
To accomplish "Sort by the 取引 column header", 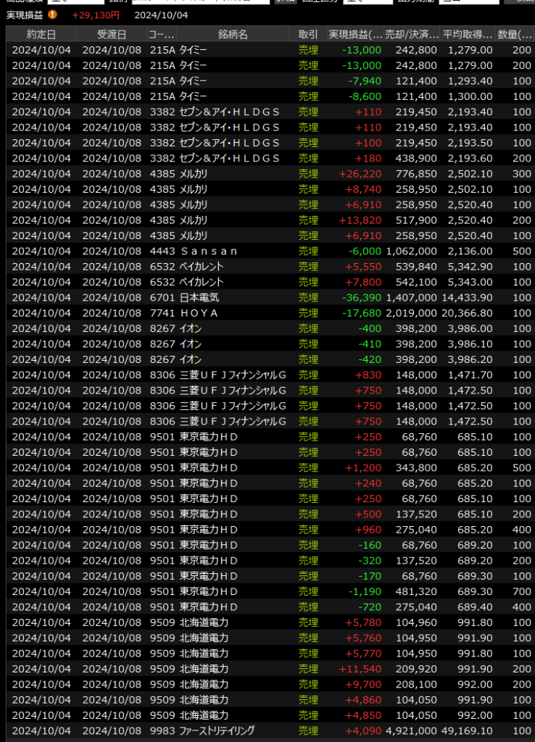I will click(308, 35).
